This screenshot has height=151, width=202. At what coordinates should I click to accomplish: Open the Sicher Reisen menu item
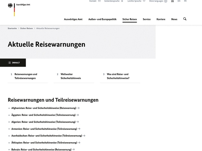[129, 19]
